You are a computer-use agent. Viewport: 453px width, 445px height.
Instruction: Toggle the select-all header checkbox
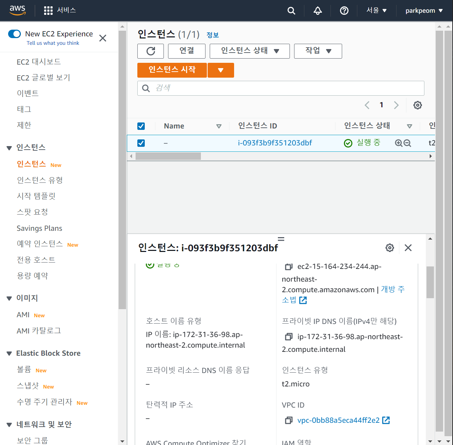point(141,126)
